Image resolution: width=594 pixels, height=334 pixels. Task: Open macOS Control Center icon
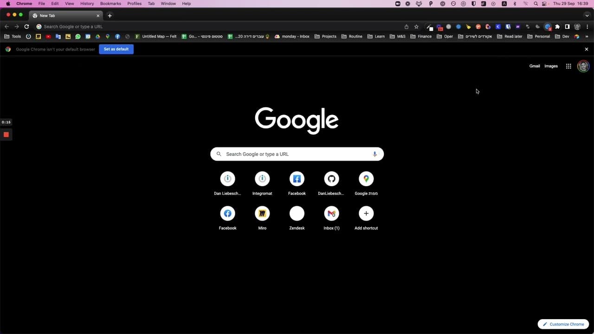point(545,4)
